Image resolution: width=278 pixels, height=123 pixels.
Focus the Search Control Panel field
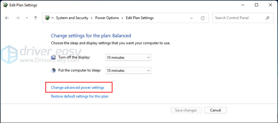239,18
